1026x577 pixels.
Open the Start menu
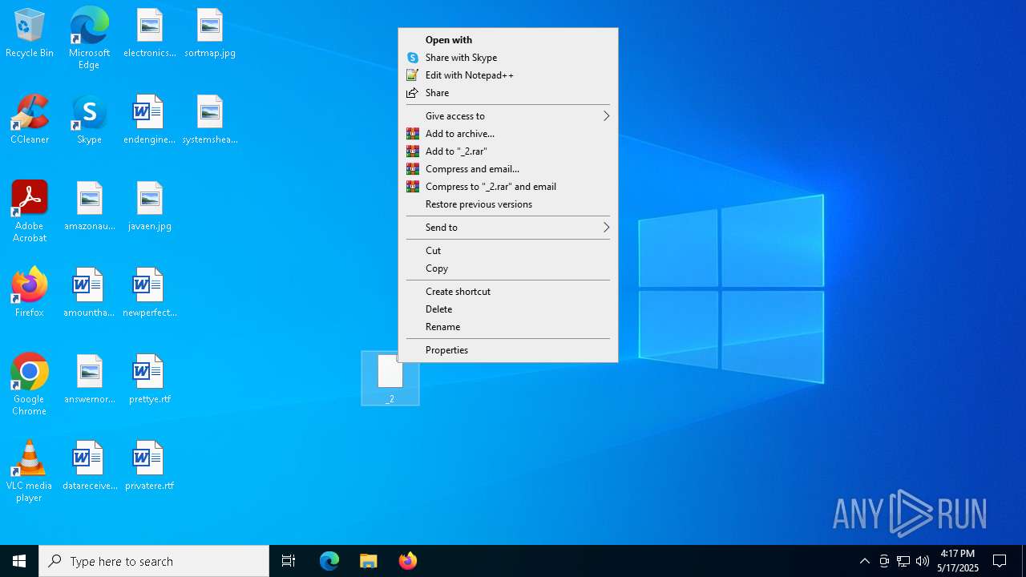coord(19,561)
